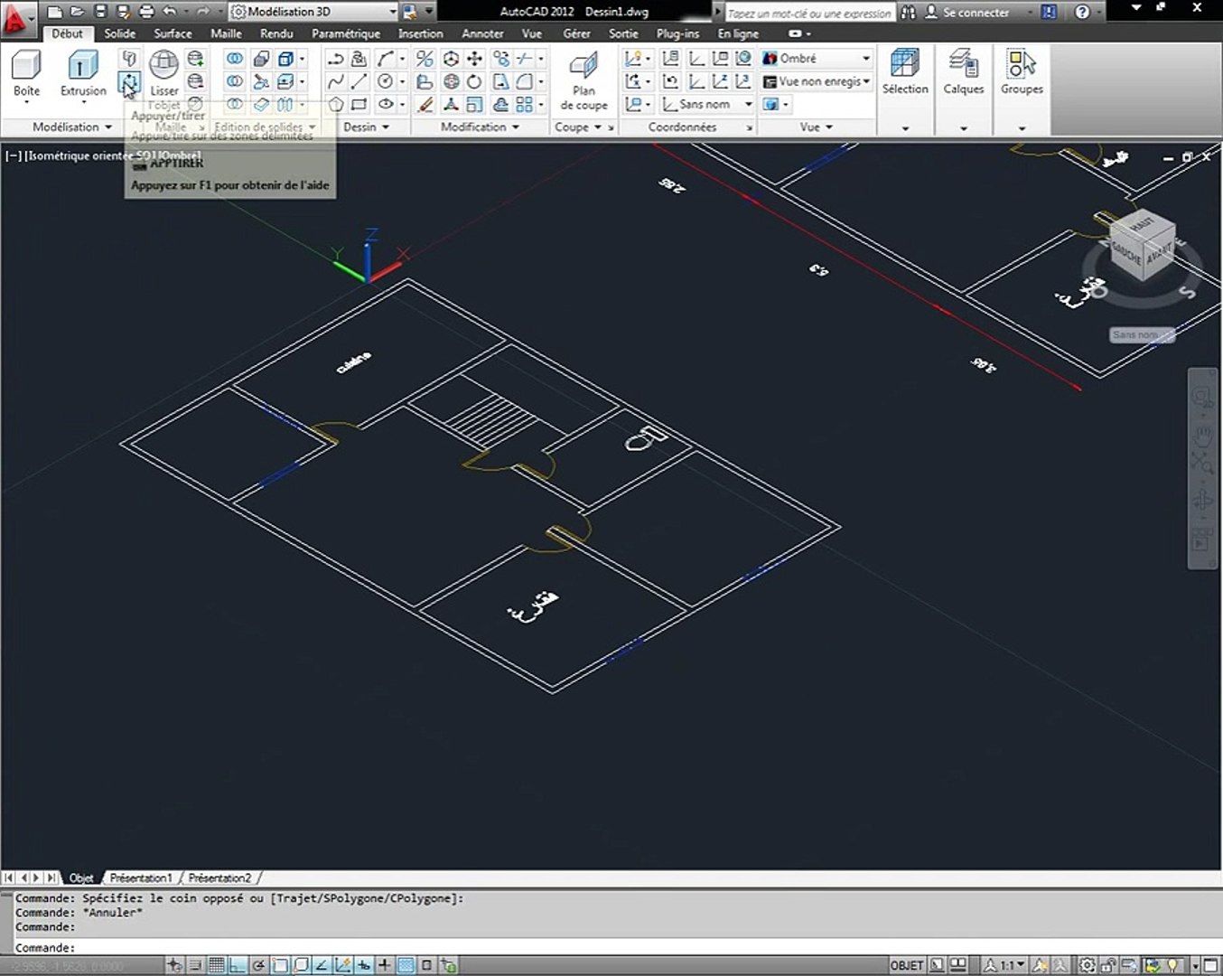Screen dimensions: 1223x976
Task: Open the Solide ribbon tab
Action: pyautogui.click(x=119, y=33)
